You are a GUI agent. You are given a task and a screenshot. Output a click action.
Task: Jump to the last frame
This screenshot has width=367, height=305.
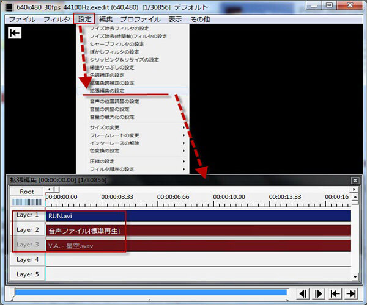(x=350, y=293)
